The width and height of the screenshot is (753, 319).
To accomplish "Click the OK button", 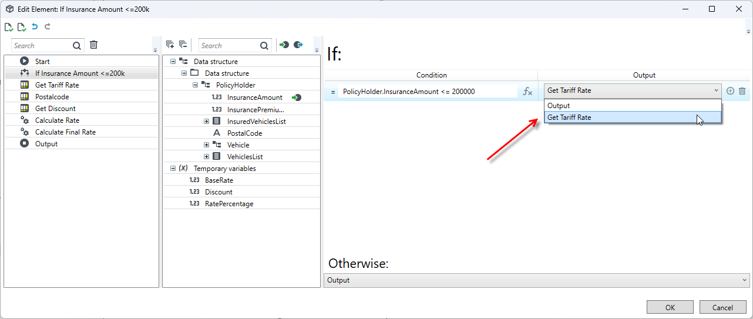I will [x=670, y=307].
